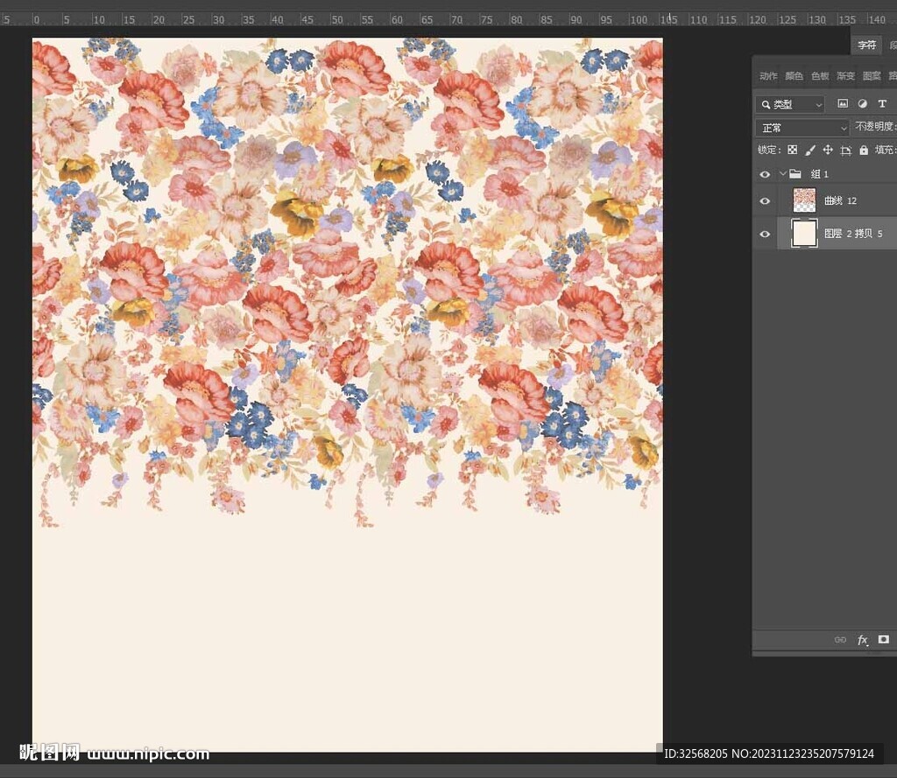The width and height of the screenshot is (897, 778).
Task: Toggle visibility of 曲线 12 layer
Action: [x=765, y=201]
